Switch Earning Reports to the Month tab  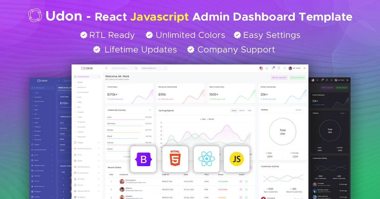tap(242, 111)
